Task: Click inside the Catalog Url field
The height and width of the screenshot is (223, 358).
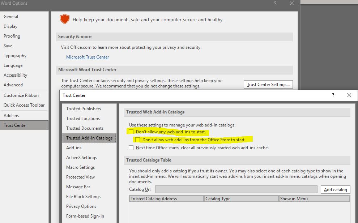Action: point(236,189)
